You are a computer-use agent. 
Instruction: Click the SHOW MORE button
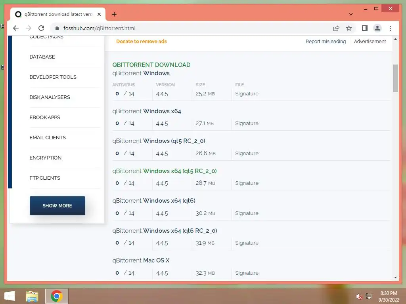point(57,206)
